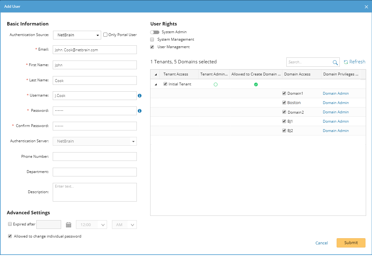Open Domain Admin link for Domain1
The image size is (372, 259).
[x=336, y=93]
